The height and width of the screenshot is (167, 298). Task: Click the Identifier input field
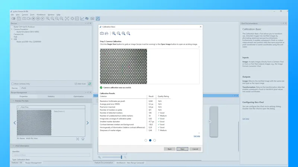tap(51, 155)
